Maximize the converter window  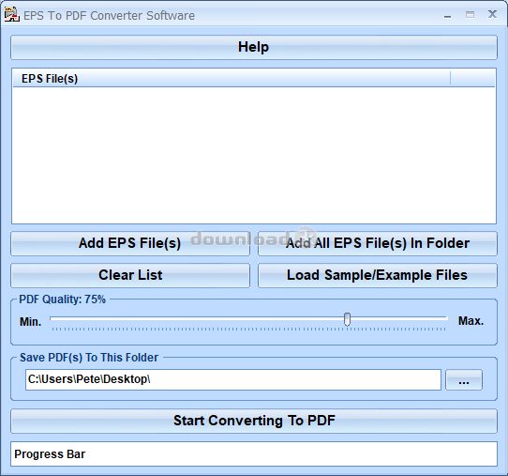pyautogui.click(x=470, y=15)
